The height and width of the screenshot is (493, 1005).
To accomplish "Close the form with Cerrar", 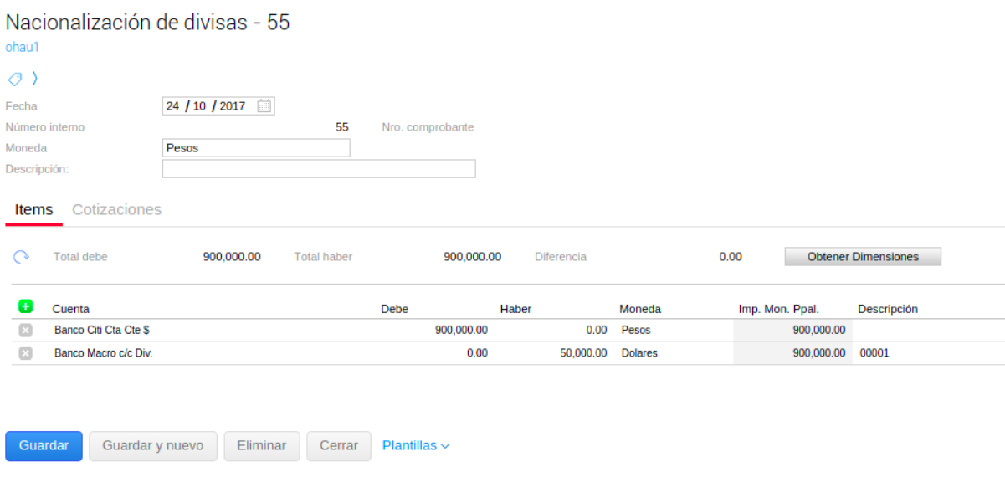I will [x=338, y=446].
